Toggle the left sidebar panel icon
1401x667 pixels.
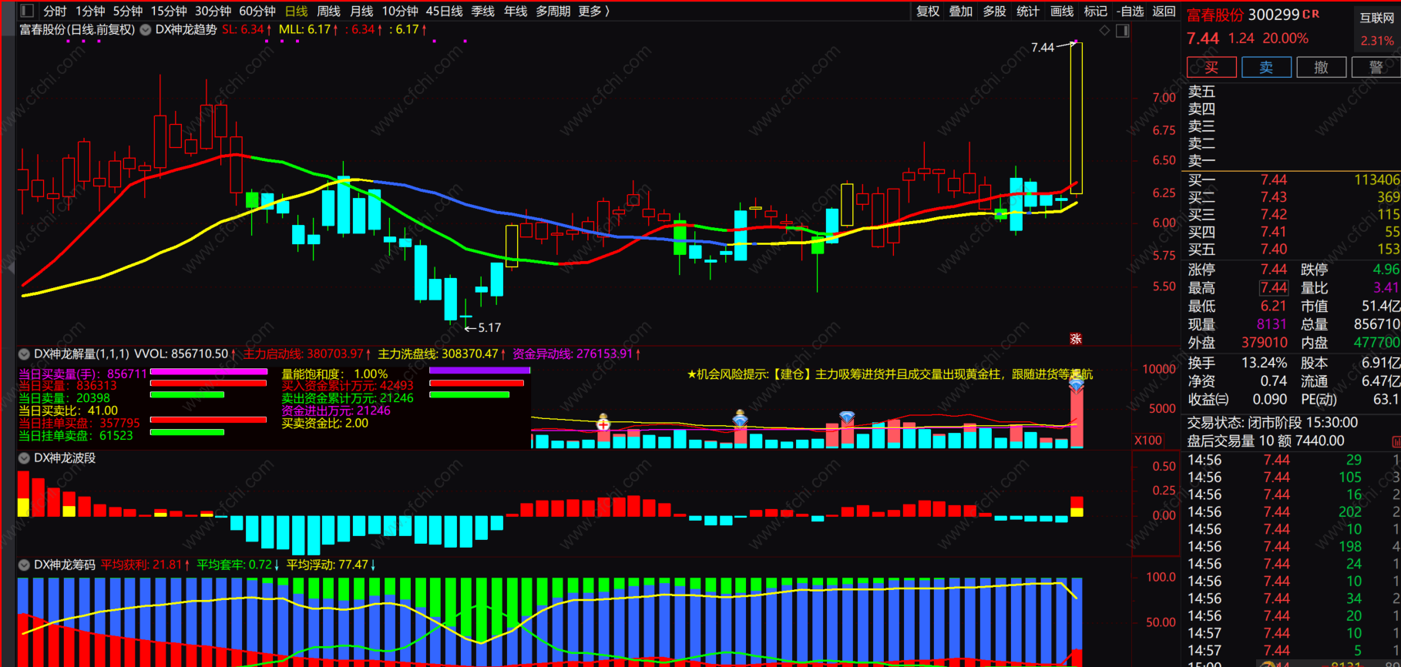[x=27, y=11]
